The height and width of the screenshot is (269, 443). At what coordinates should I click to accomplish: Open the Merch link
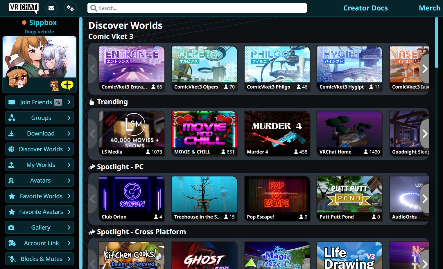pos(430,8)
